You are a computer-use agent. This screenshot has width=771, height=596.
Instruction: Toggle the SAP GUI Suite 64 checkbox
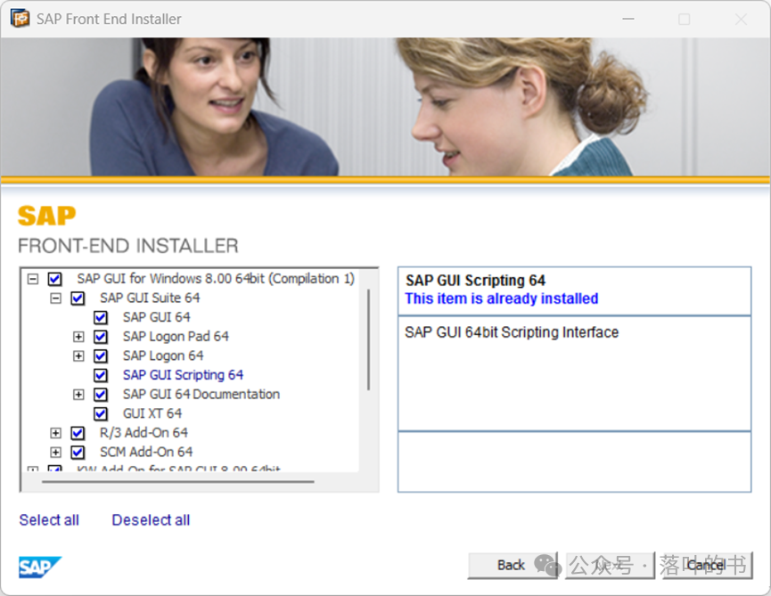click(78, 298)
